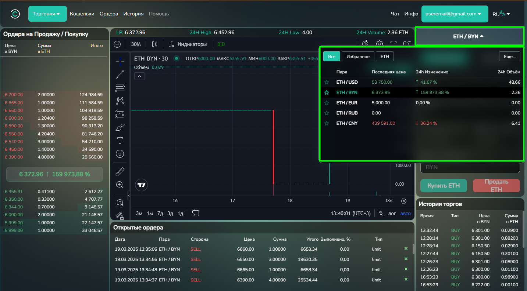Click the go-to-date calendar icon
Viewport: 527px width, 291px height.
pyautogui.click(x=196, y=213)
